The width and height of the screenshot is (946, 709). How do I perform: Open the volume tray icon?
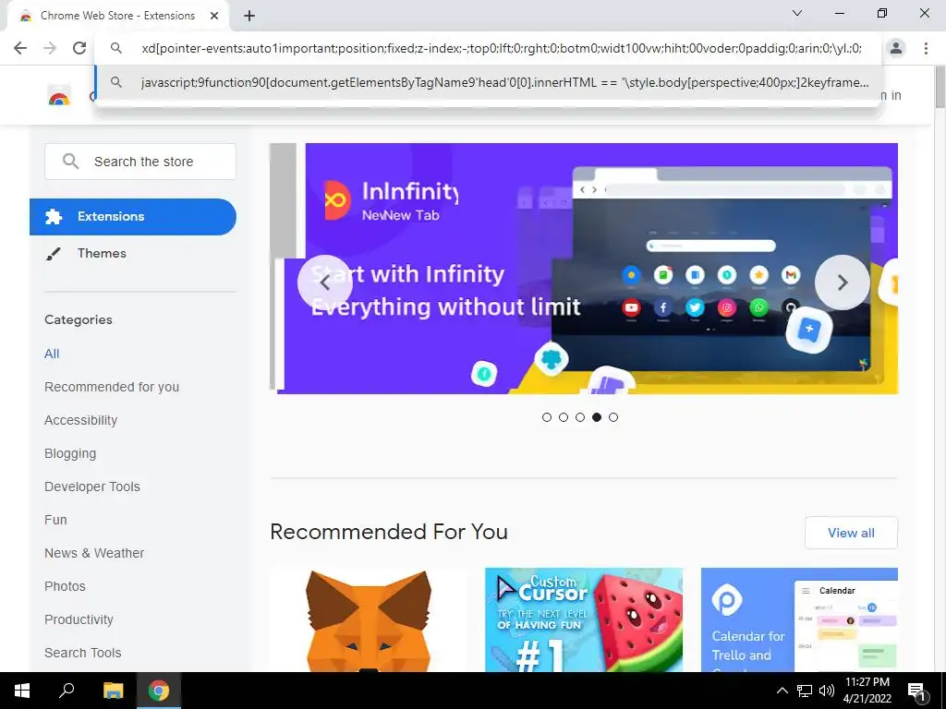pyautogui.click(x=827, y=691)
